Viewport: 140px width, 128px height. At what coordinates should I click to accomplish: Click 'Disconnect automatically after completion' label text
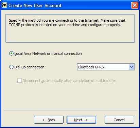tap(69, 81)
